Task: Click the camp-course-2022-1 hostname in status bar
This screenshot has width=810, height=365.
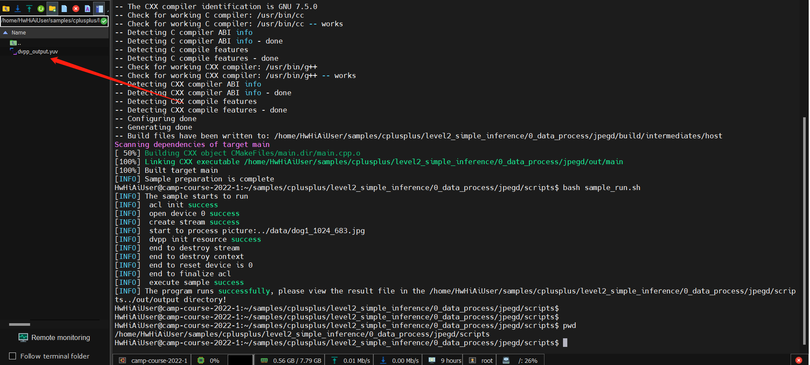Action: 159,360
